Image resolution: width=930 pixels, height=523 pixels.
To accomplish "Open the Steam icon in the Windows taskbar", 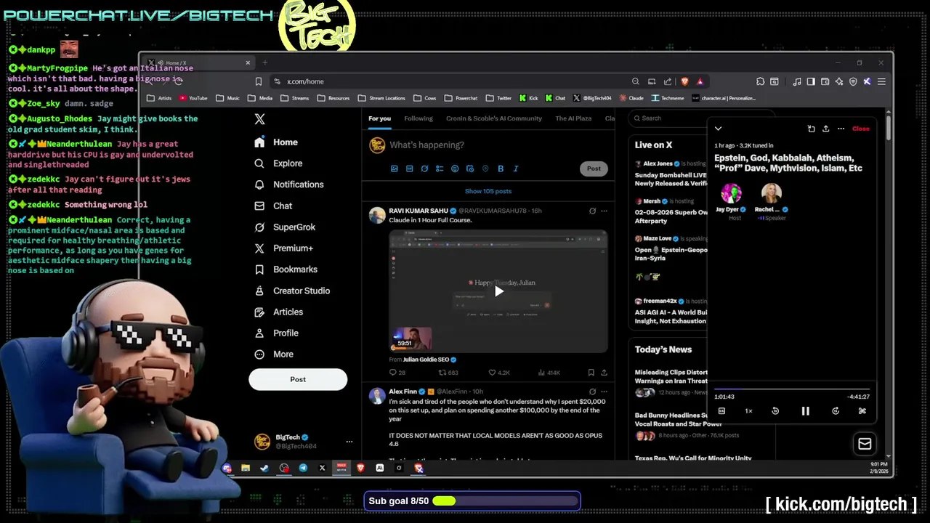I will click(x=264, y=469).
